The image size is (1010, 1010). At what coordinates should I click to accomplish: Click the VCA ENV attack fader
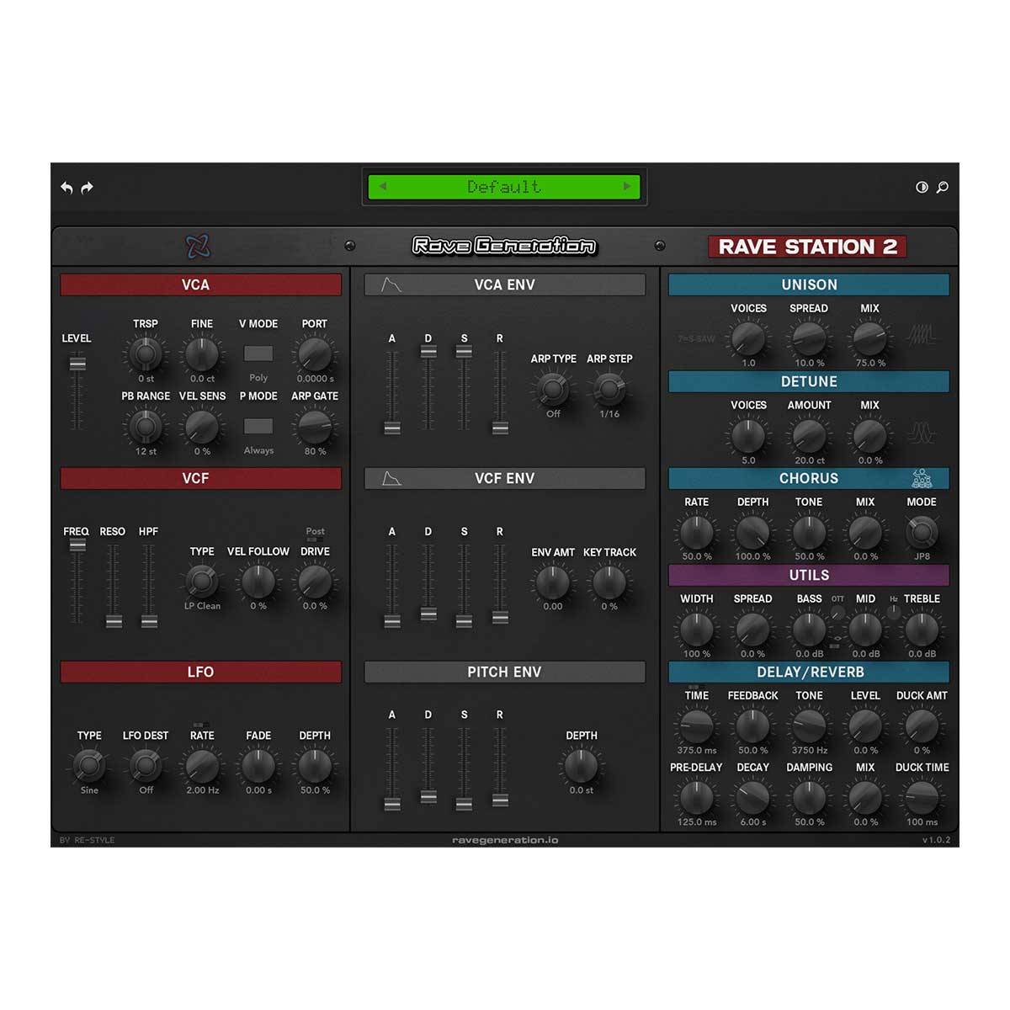(x=392, y=428)
